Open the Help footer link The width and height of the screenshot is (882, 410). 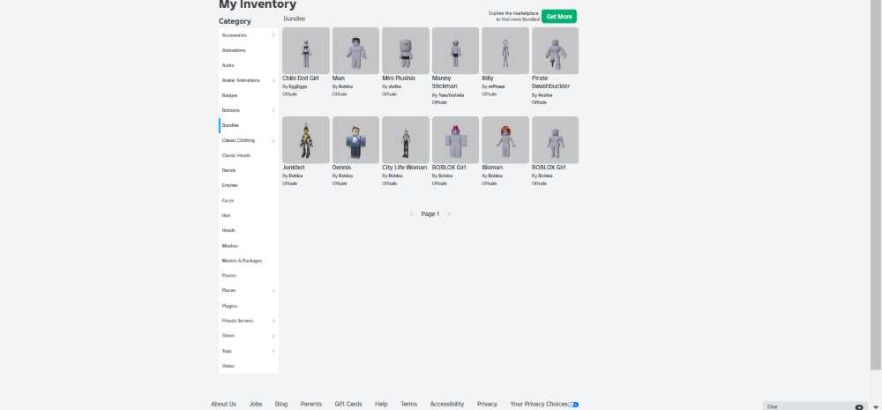(381, 405)
